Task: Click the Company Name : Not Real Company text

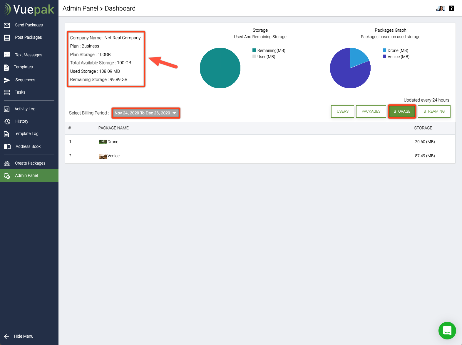Action: pos(105,38)
